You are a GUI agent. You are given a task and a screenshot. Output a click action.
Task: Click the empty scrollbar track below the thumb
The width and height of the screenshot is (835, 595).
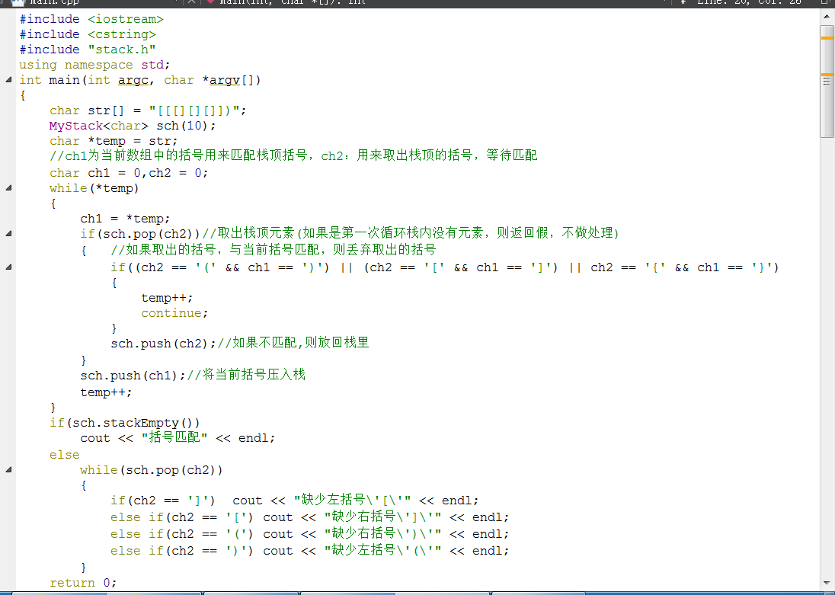tap(827, 343)
